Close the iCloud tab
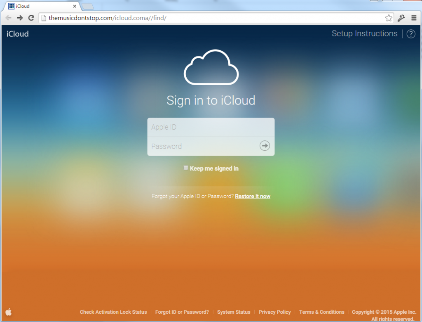The image size is (422, 322). click(x=75, y=6)
